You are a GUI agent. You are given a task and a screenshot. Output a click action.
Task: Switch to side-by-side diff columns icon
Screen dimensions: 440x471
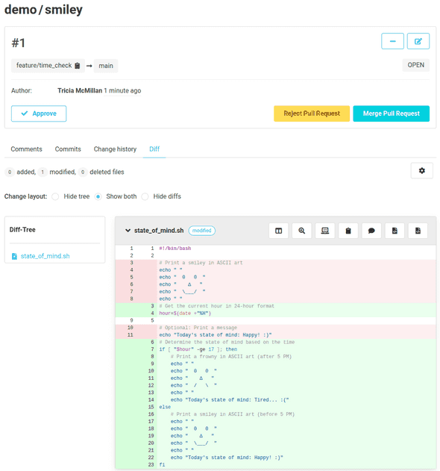point(278,231)
